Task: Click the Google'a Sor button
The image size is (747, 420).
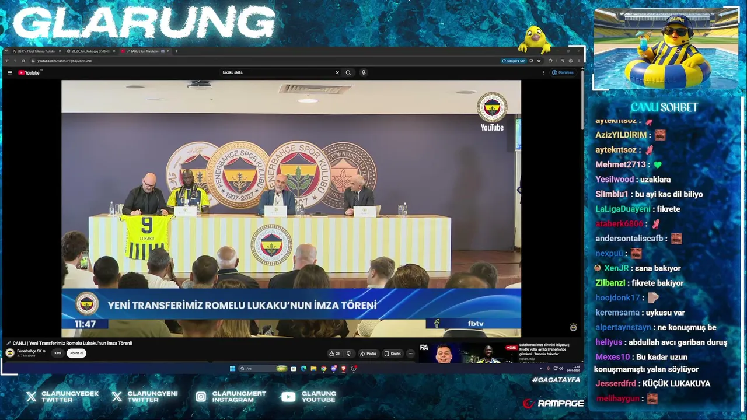Action: (514, 61)
